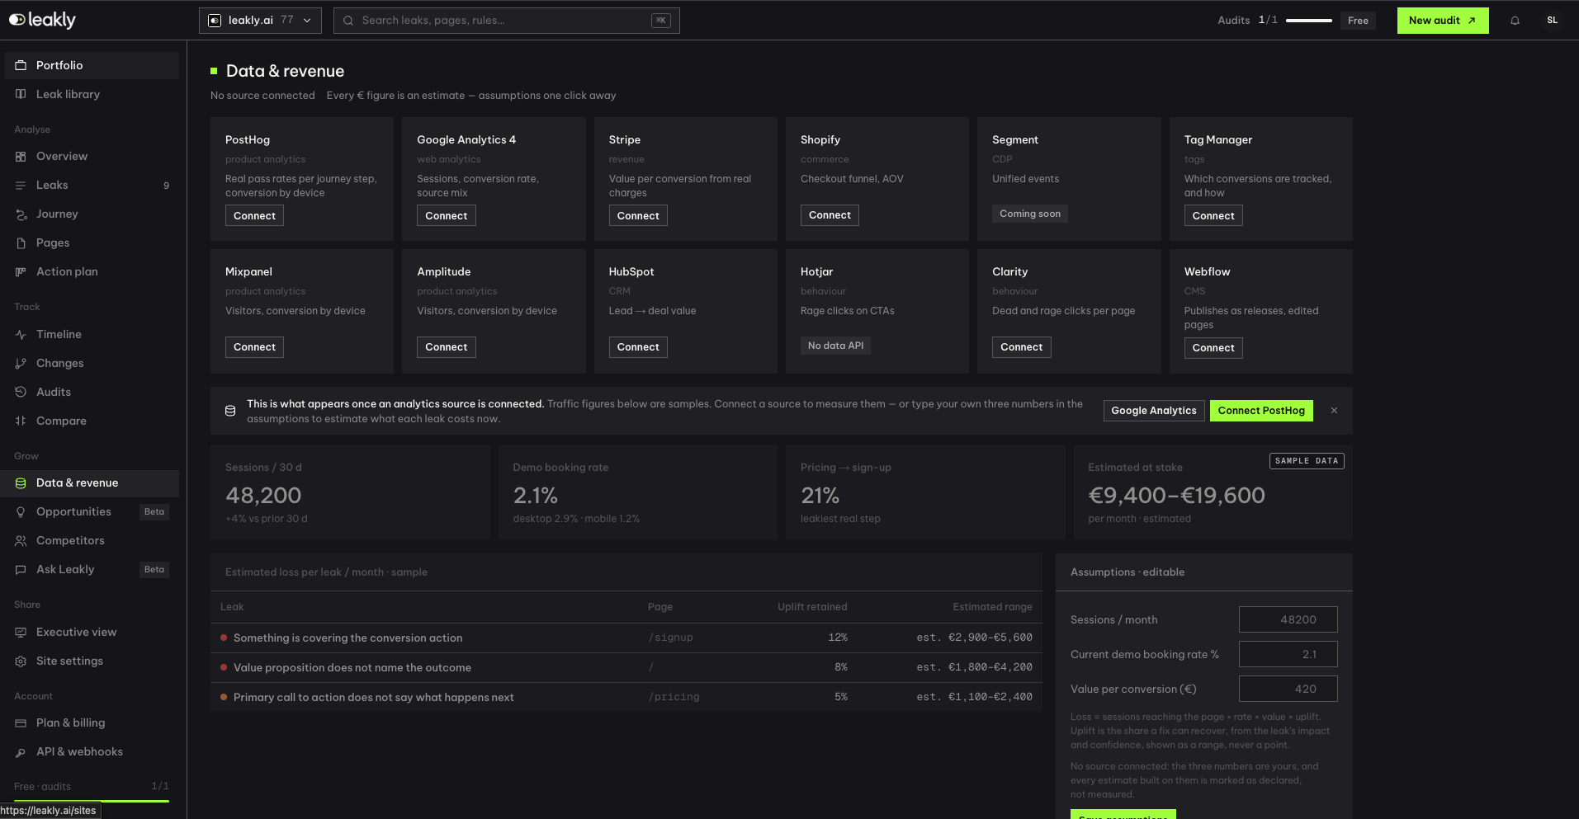The image size is (1579, 819).
Task: Click the Leak library book icon
Action: [21, 94]
